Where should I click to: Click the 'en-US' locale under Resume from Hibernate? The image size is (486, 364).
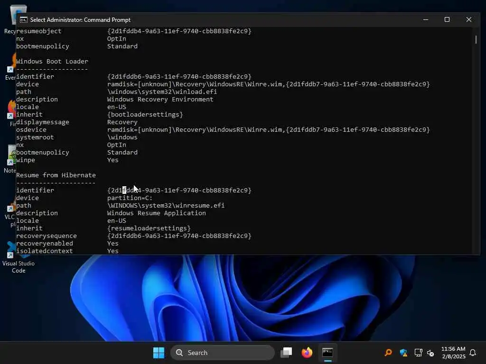[x=117, y=221]
